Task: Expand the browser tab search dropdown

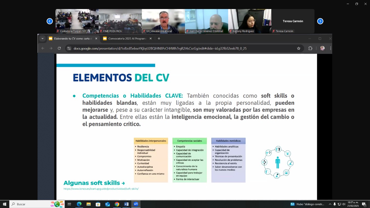Action: pos(42,39)
